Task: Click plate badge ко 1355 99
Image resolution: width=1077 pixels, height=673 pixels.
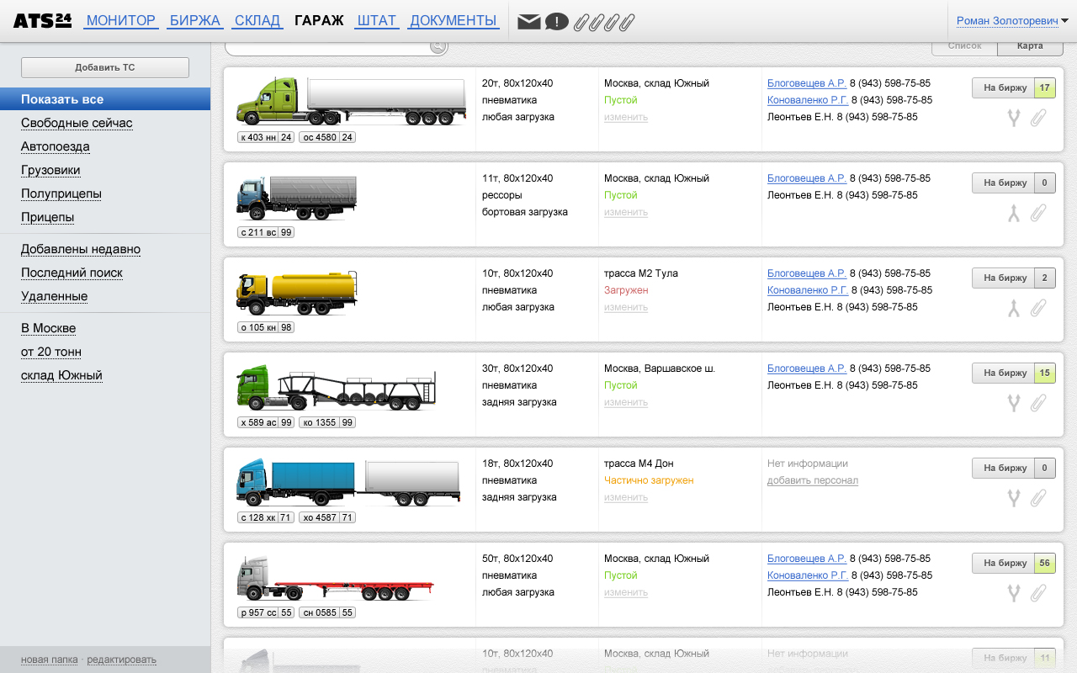Action: pos(327,422)
